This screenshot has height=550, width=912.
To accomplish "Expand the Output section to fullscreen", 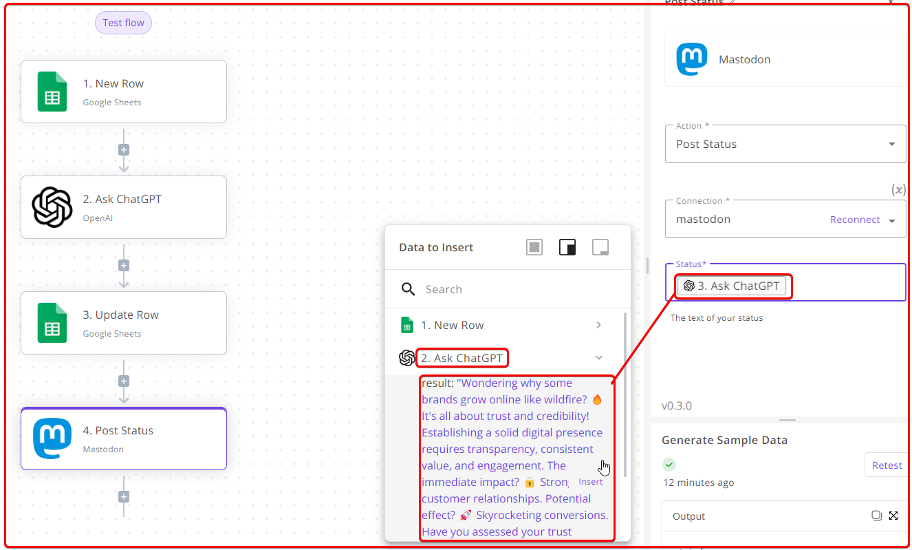I will coord(893,516).
